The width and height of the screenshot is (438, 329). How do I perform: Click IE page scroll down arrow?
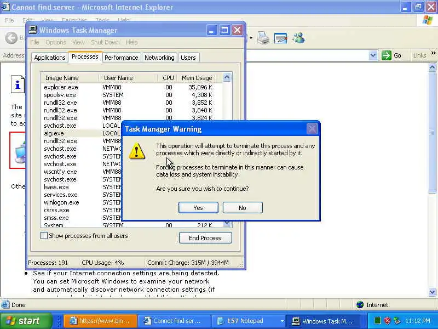pyautogui.click(x=432, y=292)
